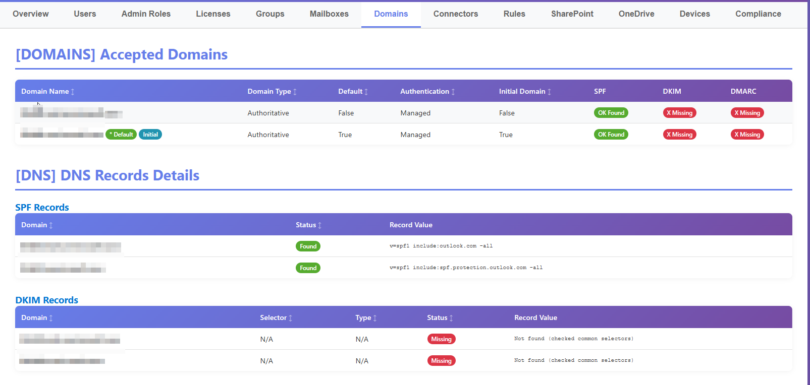Sort accepted domains by Domain Name arrow icon
810x385 pixels.
(73, 92)
